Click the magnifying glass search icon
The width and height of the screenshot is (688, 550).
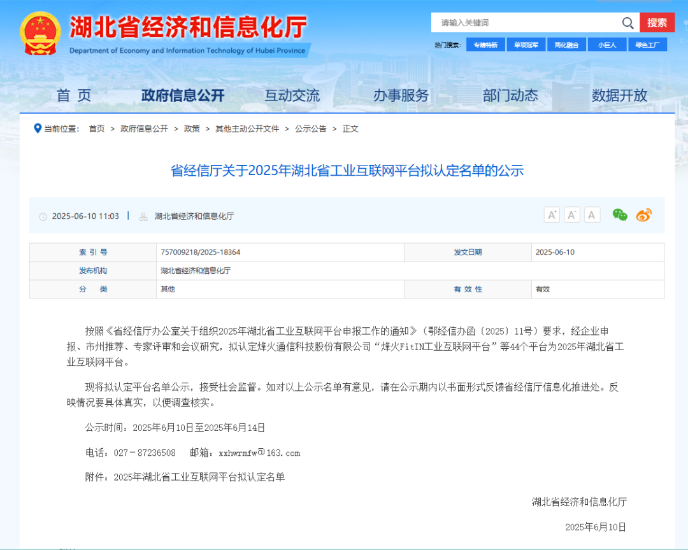pyautogui.click(x=627, y=22)
